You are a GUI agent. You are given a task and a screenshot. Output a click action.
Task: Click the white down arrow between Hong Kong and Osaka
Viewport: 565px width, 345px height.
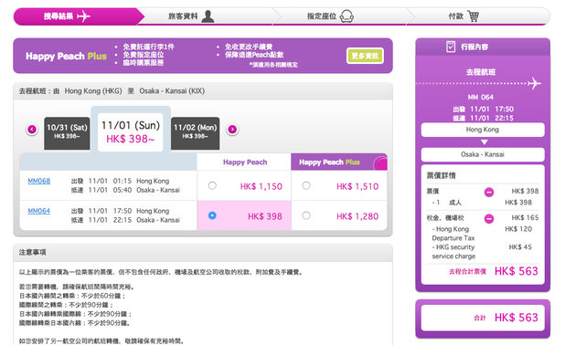[x=485, y=142]
